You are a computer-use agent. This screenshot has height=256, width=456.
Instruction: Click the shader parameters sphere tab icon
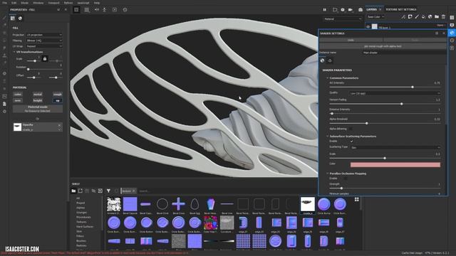[x=322, y=60]
